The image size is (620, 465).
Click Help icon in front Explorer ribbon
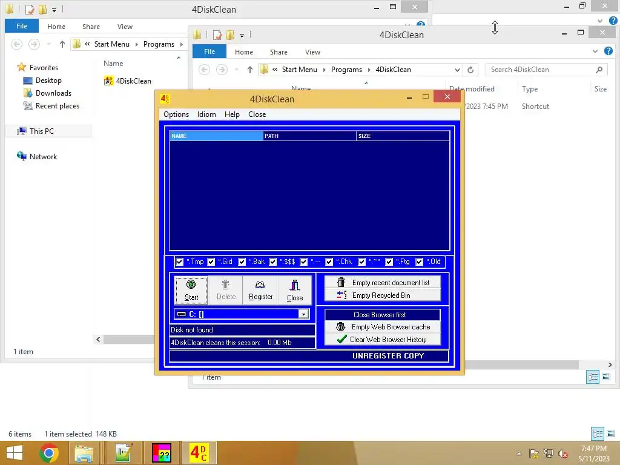(608, 51)
